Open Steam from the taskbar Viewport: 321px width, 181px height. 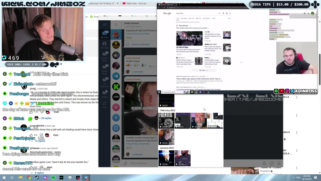click(x=37, y=178)
